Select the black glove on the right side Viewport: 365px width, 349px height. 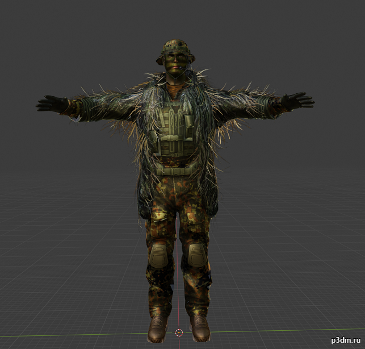tap(297, 101)
